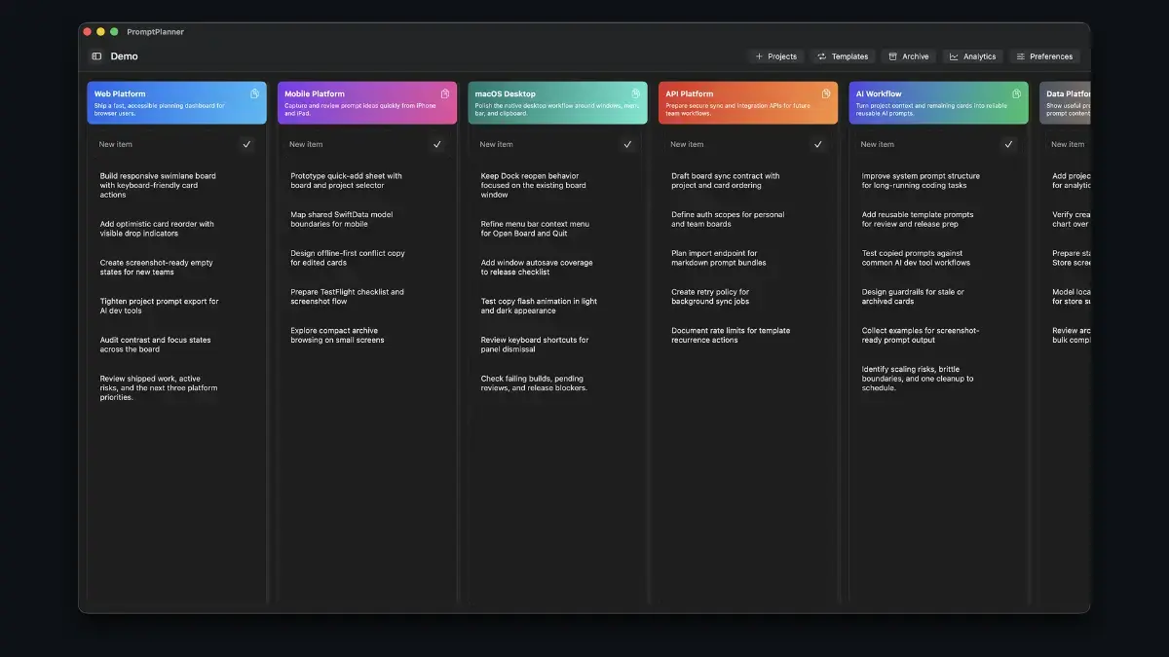Screen dimensions: 1169x657
Task: Focus the New item field in Web Platform
Action: click(164, 144)
